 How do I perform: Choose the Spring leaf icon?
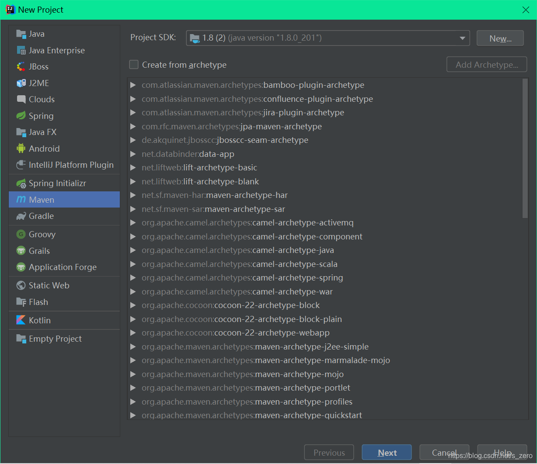click(21, 116)
